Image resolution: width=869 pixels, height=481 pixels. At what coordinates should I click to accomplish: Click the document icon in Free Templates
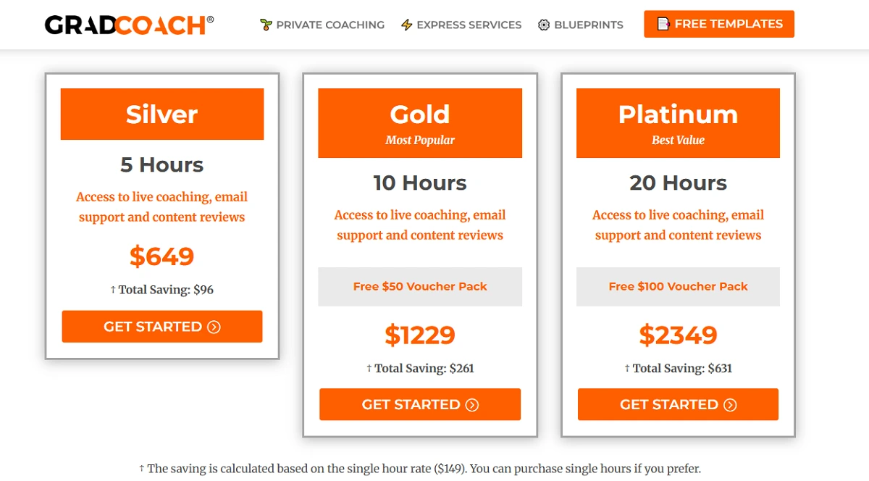pyautogui.click(x=663, y=24)
